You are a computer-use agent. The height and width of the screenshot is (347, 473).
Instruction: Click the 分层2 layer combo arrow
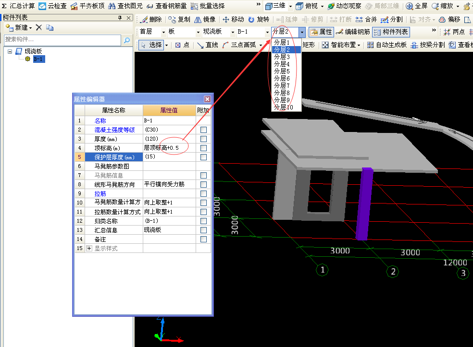(x=302, y=32)
